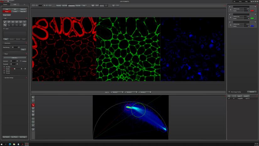Select the No Filter radio option
The height and width of the screenshot is (146, 259).
[4, 67]
